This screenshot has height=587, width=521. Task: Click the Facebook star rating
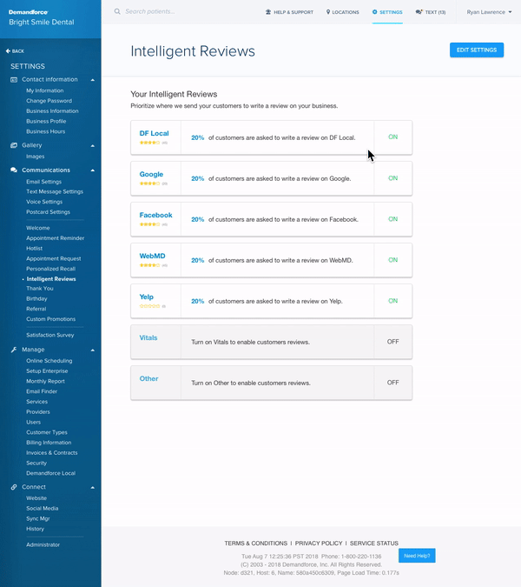click(149, 224)
